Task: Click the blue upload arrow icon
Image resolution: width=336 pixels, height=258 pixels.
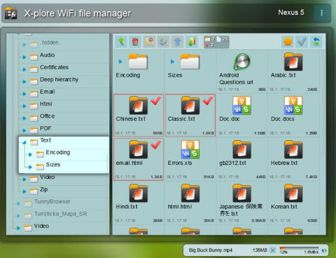Action: click(x=178, y=42)
